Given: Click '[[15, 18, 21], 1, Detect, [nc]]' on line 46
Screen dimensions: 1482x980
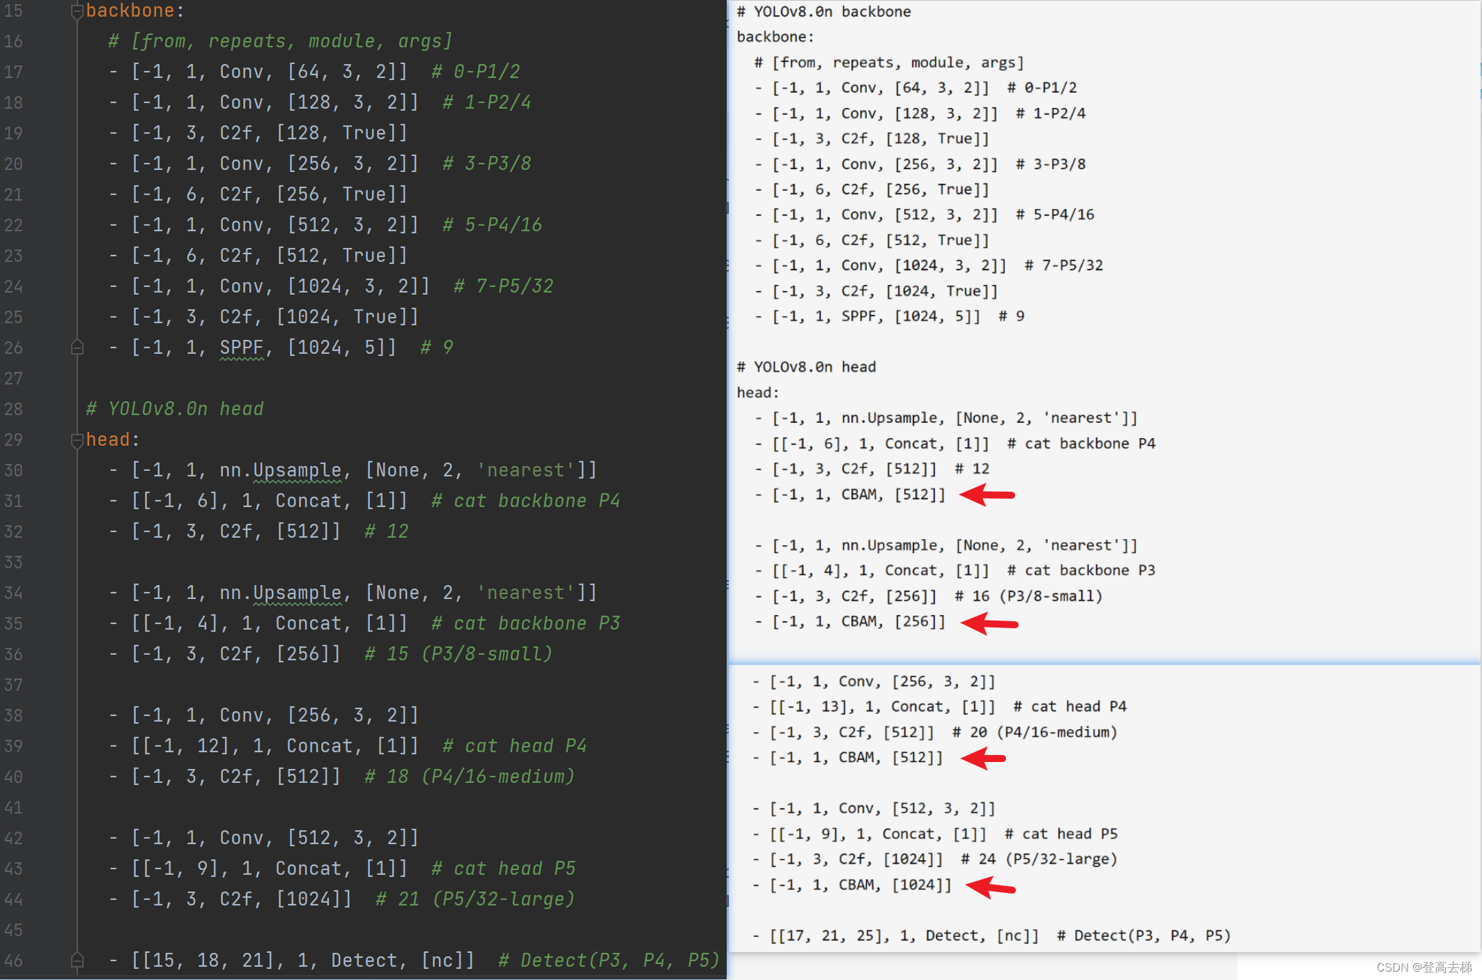Looking at the screenshot, I should (302, 960).
